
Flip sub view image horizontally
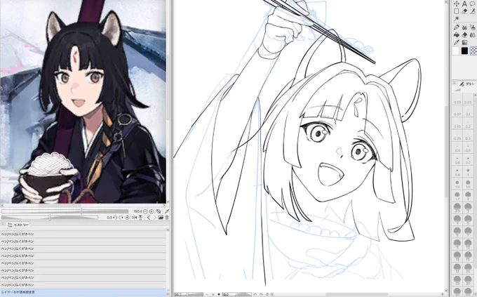[x=134, y=218]
